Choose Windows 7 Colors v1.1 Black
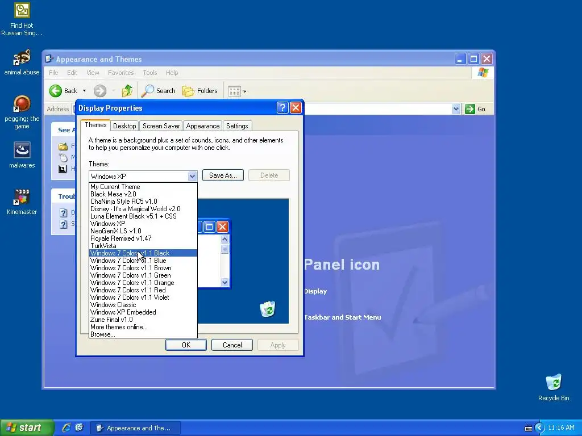Screen dimensions: 582x436 [143, 253]
